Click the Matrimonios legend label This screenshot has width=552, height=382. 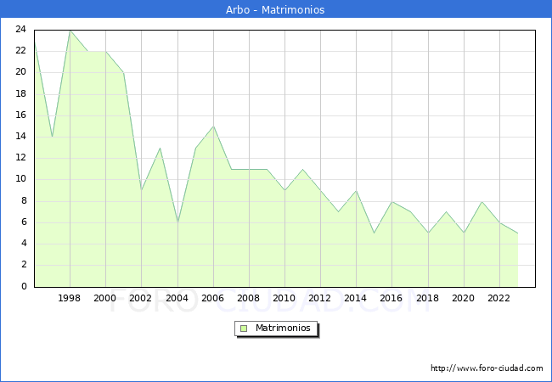pos(283,329)
